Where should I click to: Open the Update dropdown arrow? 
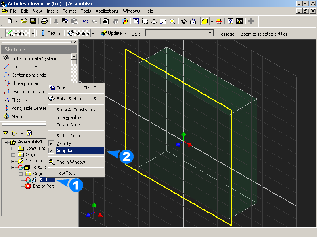tap(126, 33)
